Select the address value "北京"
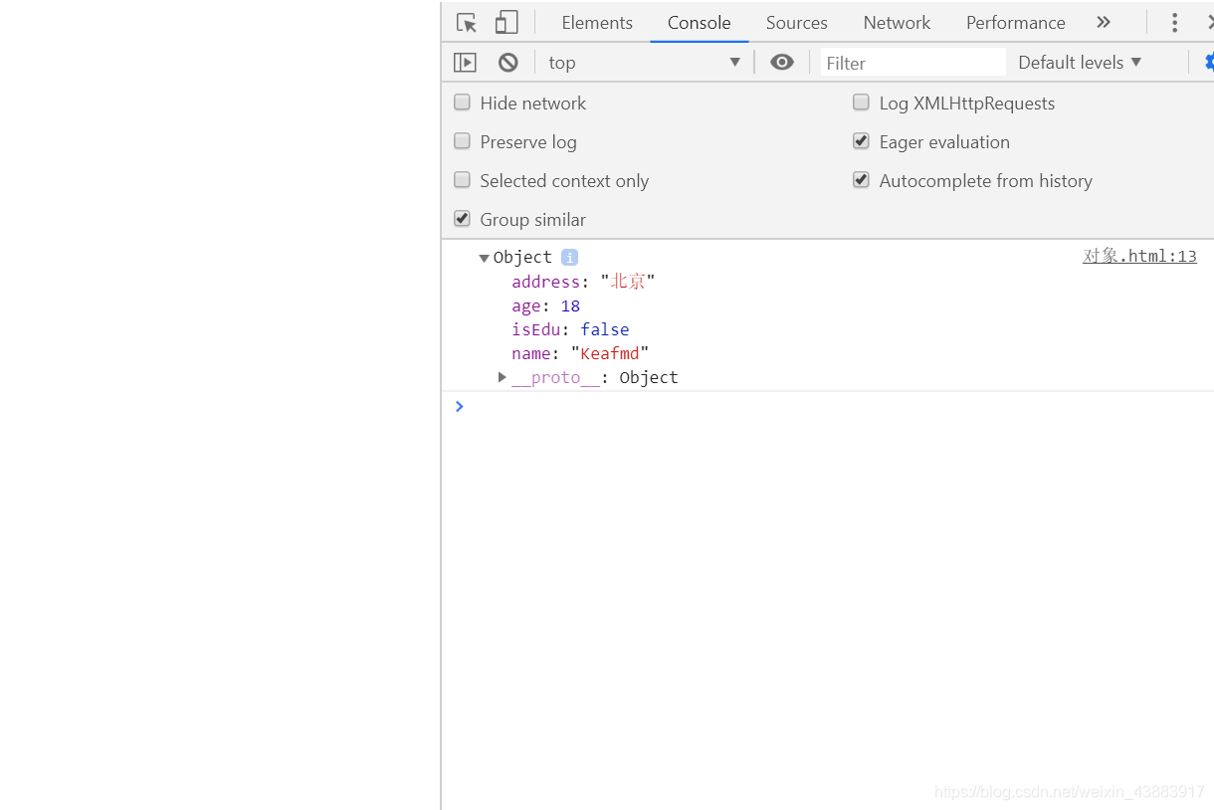1214x810 pixels. point(628,282)
